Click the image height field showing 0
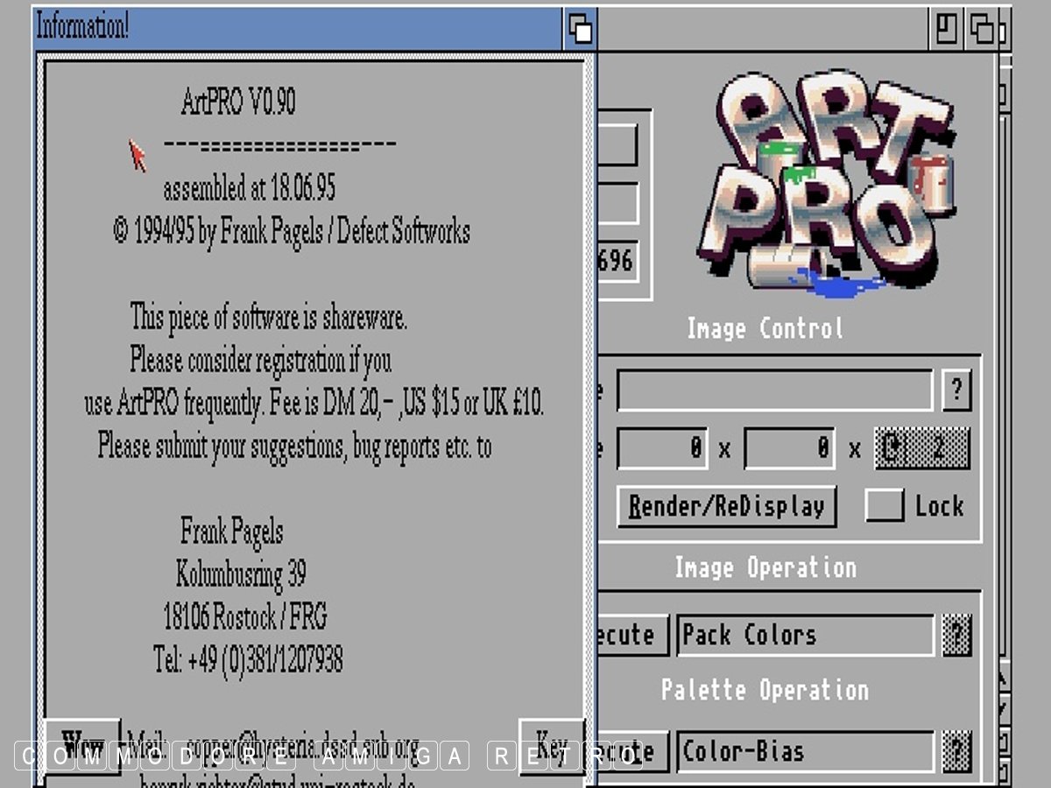This screenshot has width=1051, height=788. [x=789, y=449]
